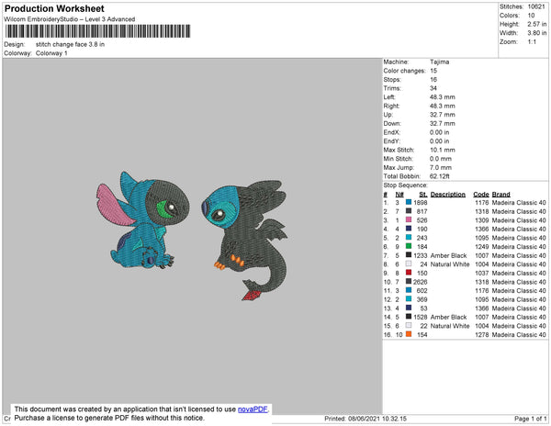Select the Machine value "Tajima"
This screenshot has height=426, width=551.
click(439, 62)
